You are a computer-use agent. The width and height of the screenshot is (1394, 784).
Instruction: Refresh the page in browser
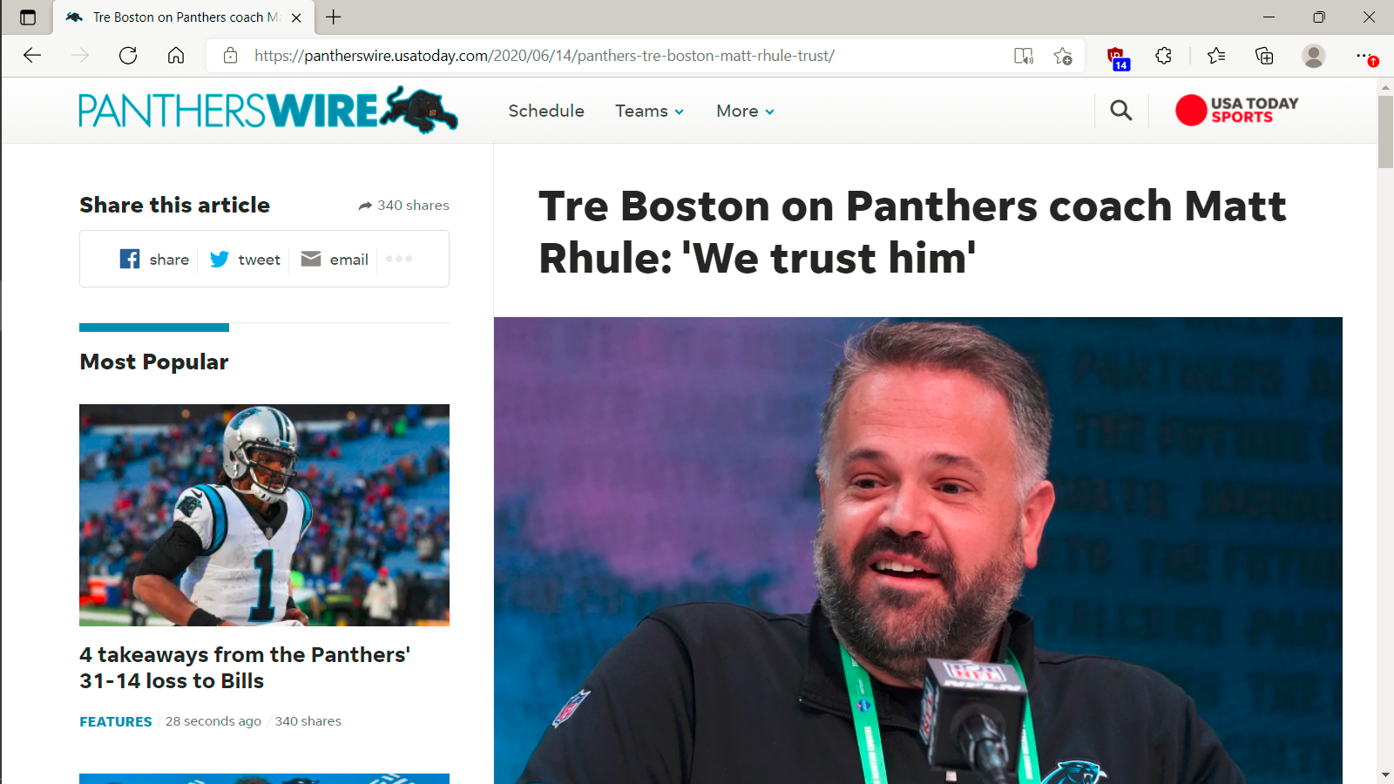[128, 56]
